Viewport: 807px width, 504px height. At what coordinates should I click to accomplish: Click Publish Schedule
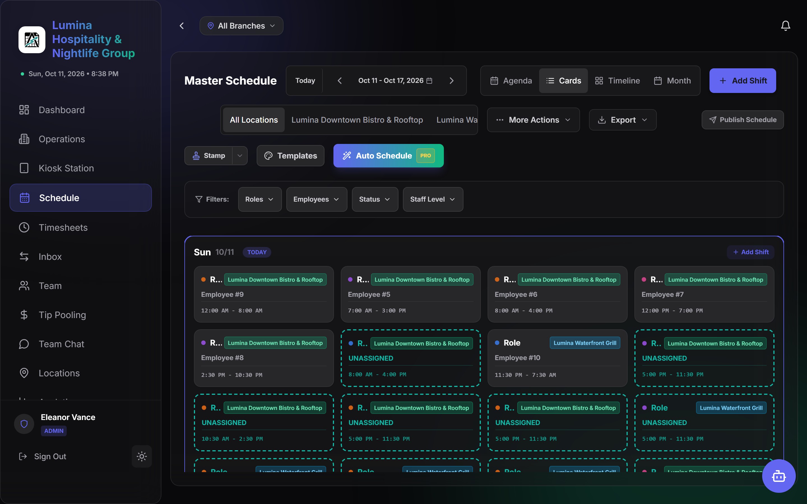pos(743,120)
